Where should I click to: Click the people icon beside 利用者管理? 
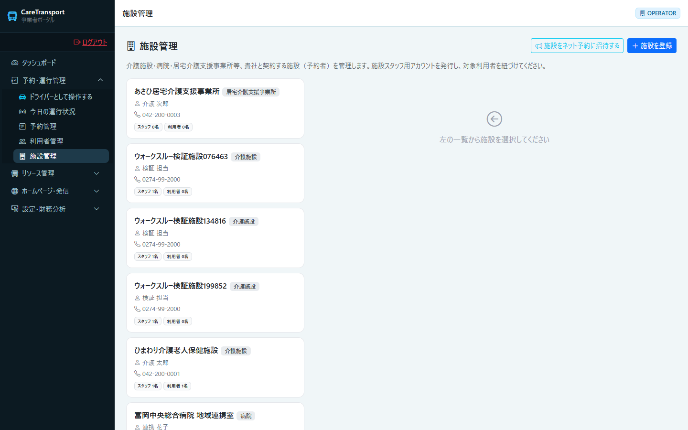click(x=22, y=141)
